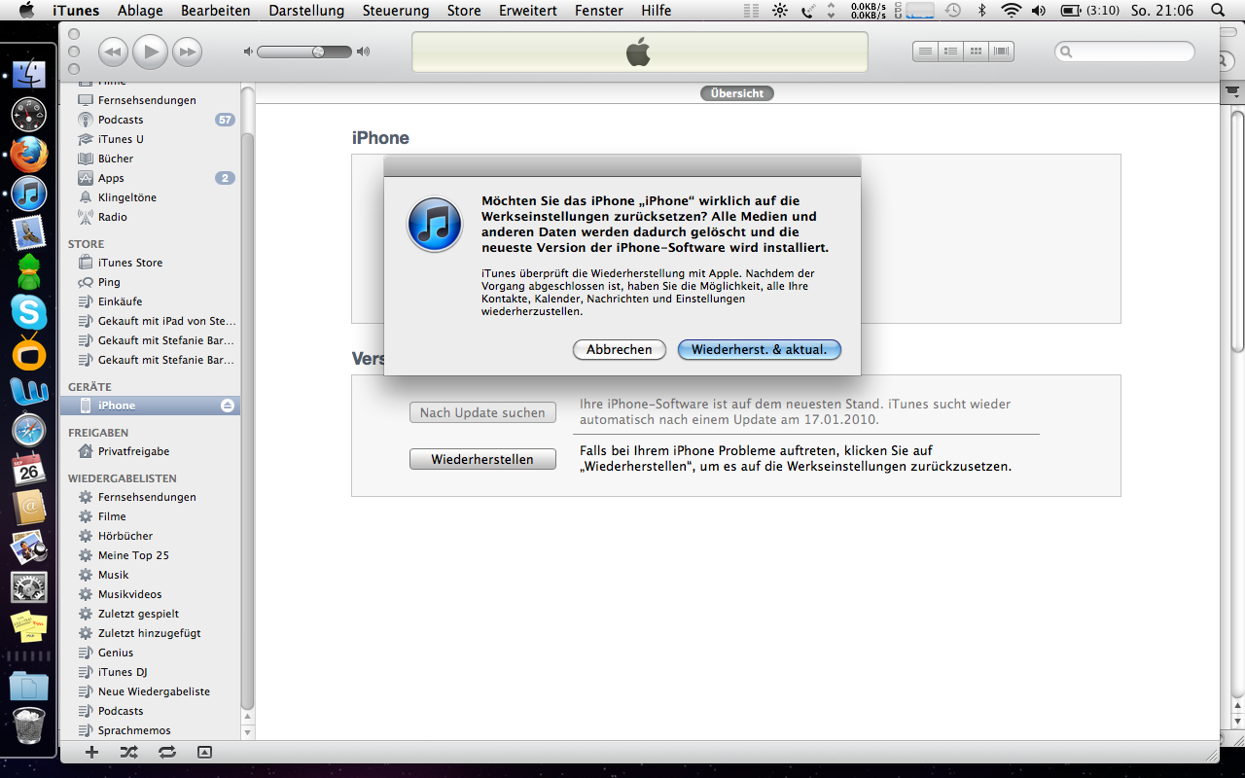1245x778 pixels.
Task: Eject the iPhone
Action: pos(228,406)
